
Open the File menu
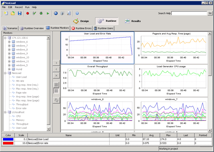pyautogui.click(x=4, y=7)
